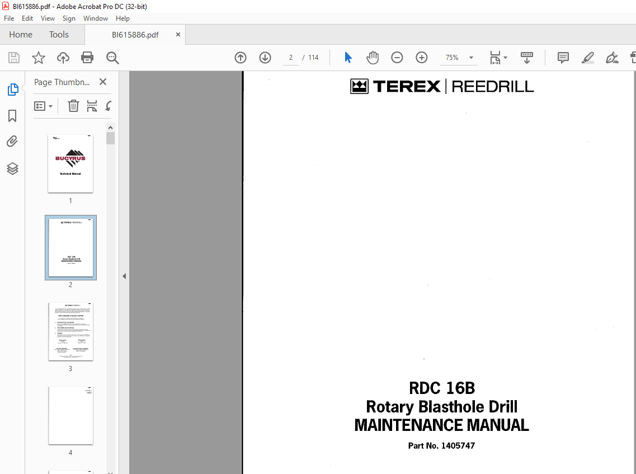Open the Edit menu
The height and width of the screenshot is (474, 636).
(27, 18)
